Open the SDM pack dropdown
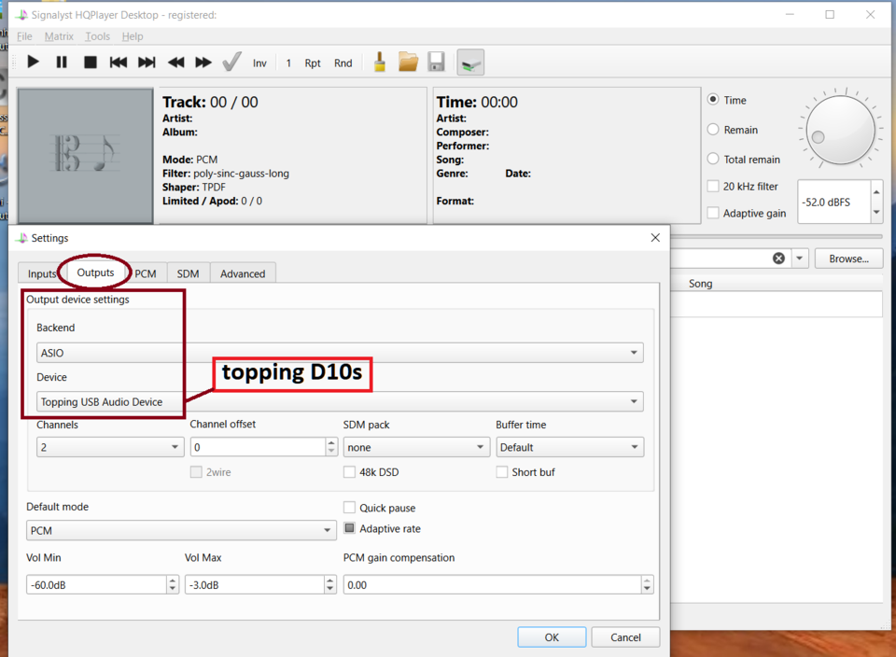This screenshot has width=896, height=657. 416,447
